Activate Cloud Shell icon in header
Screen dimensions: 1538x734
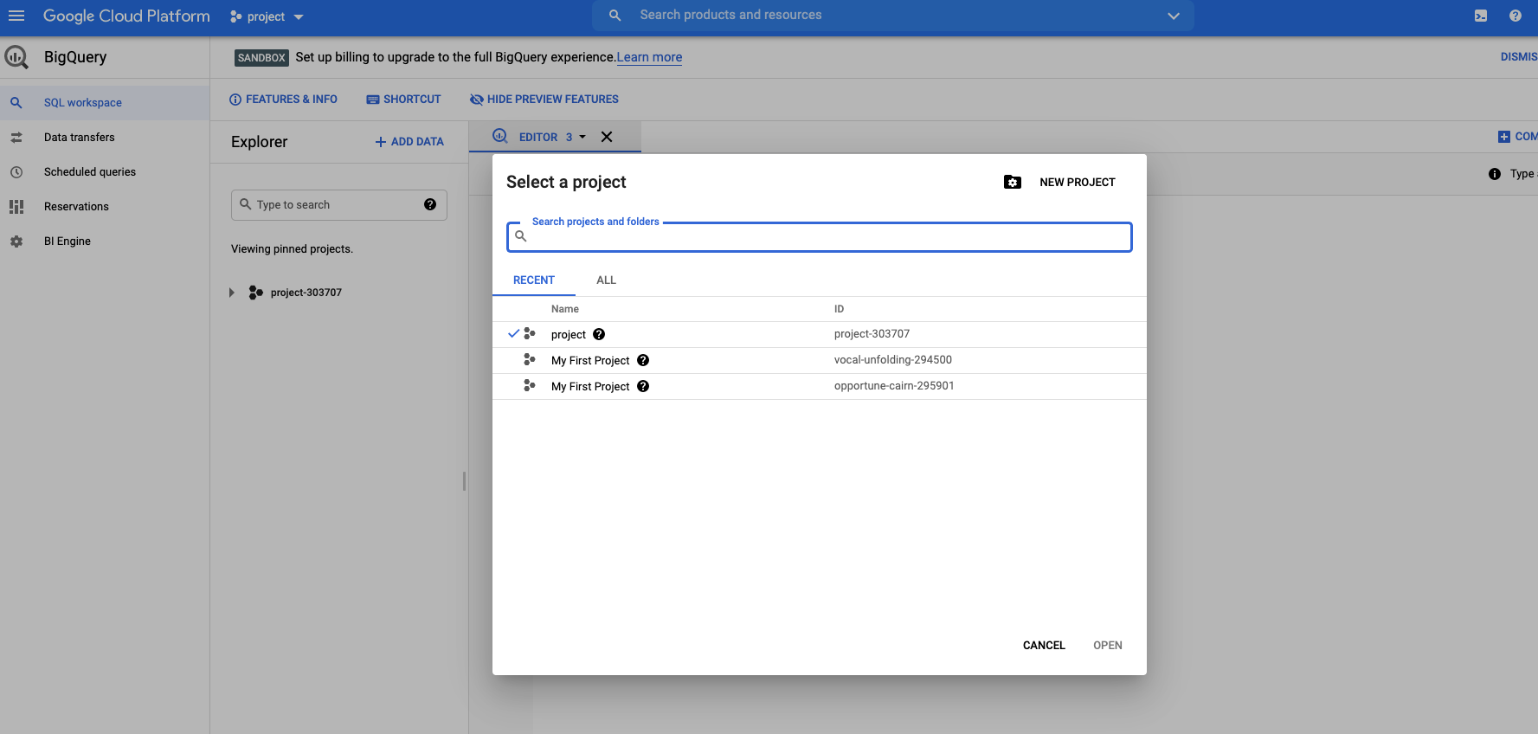1481,16
